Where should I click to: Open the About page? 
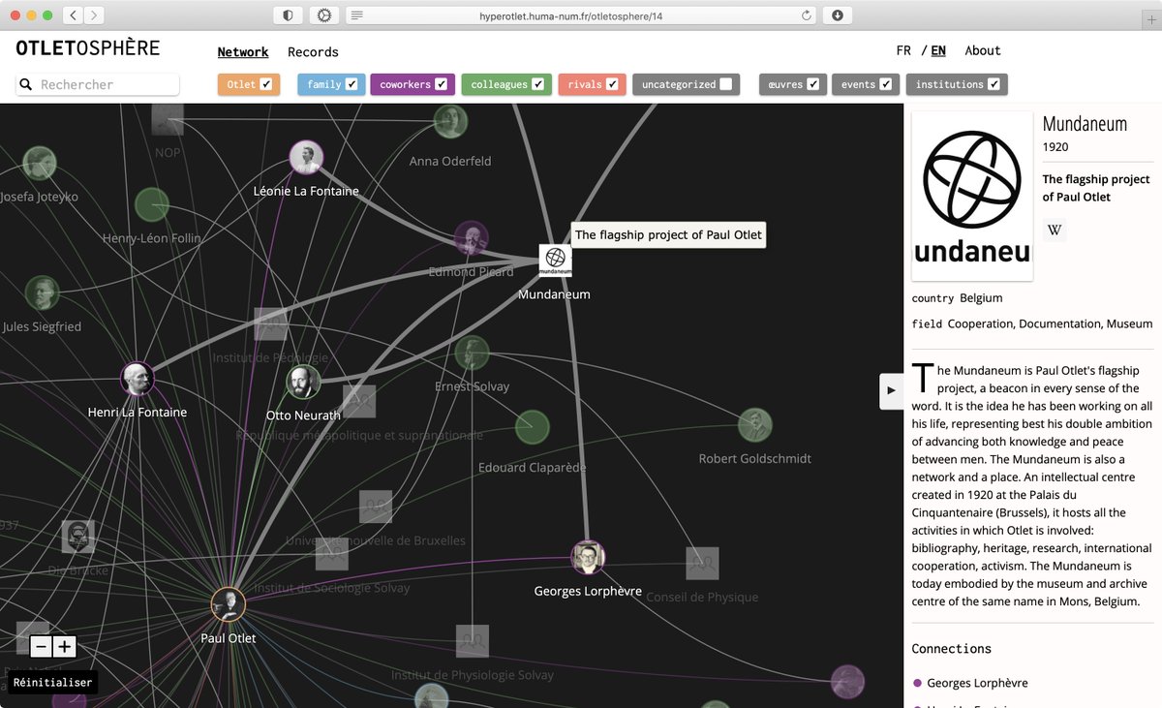983,50
